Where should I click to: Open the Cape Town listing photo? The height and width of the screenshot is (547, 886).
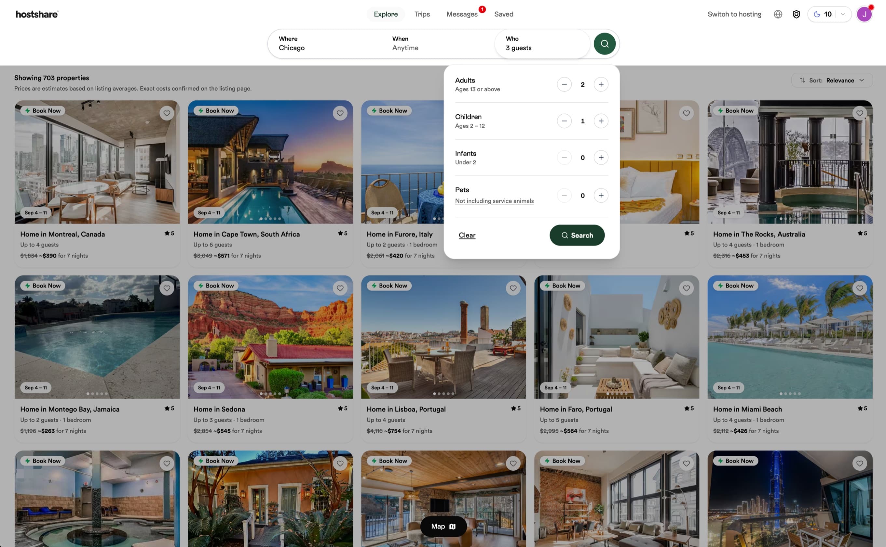(270, 162)
